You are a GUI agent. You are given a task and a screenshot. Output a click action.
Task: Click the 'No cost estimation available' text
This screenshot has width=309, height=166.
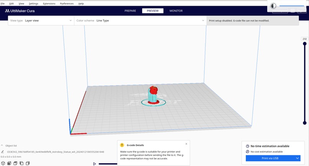pos(266,151)
